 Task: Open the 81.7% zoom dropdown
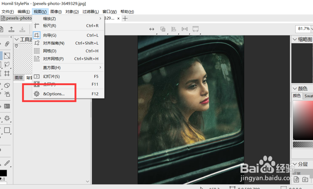[312, 29]
